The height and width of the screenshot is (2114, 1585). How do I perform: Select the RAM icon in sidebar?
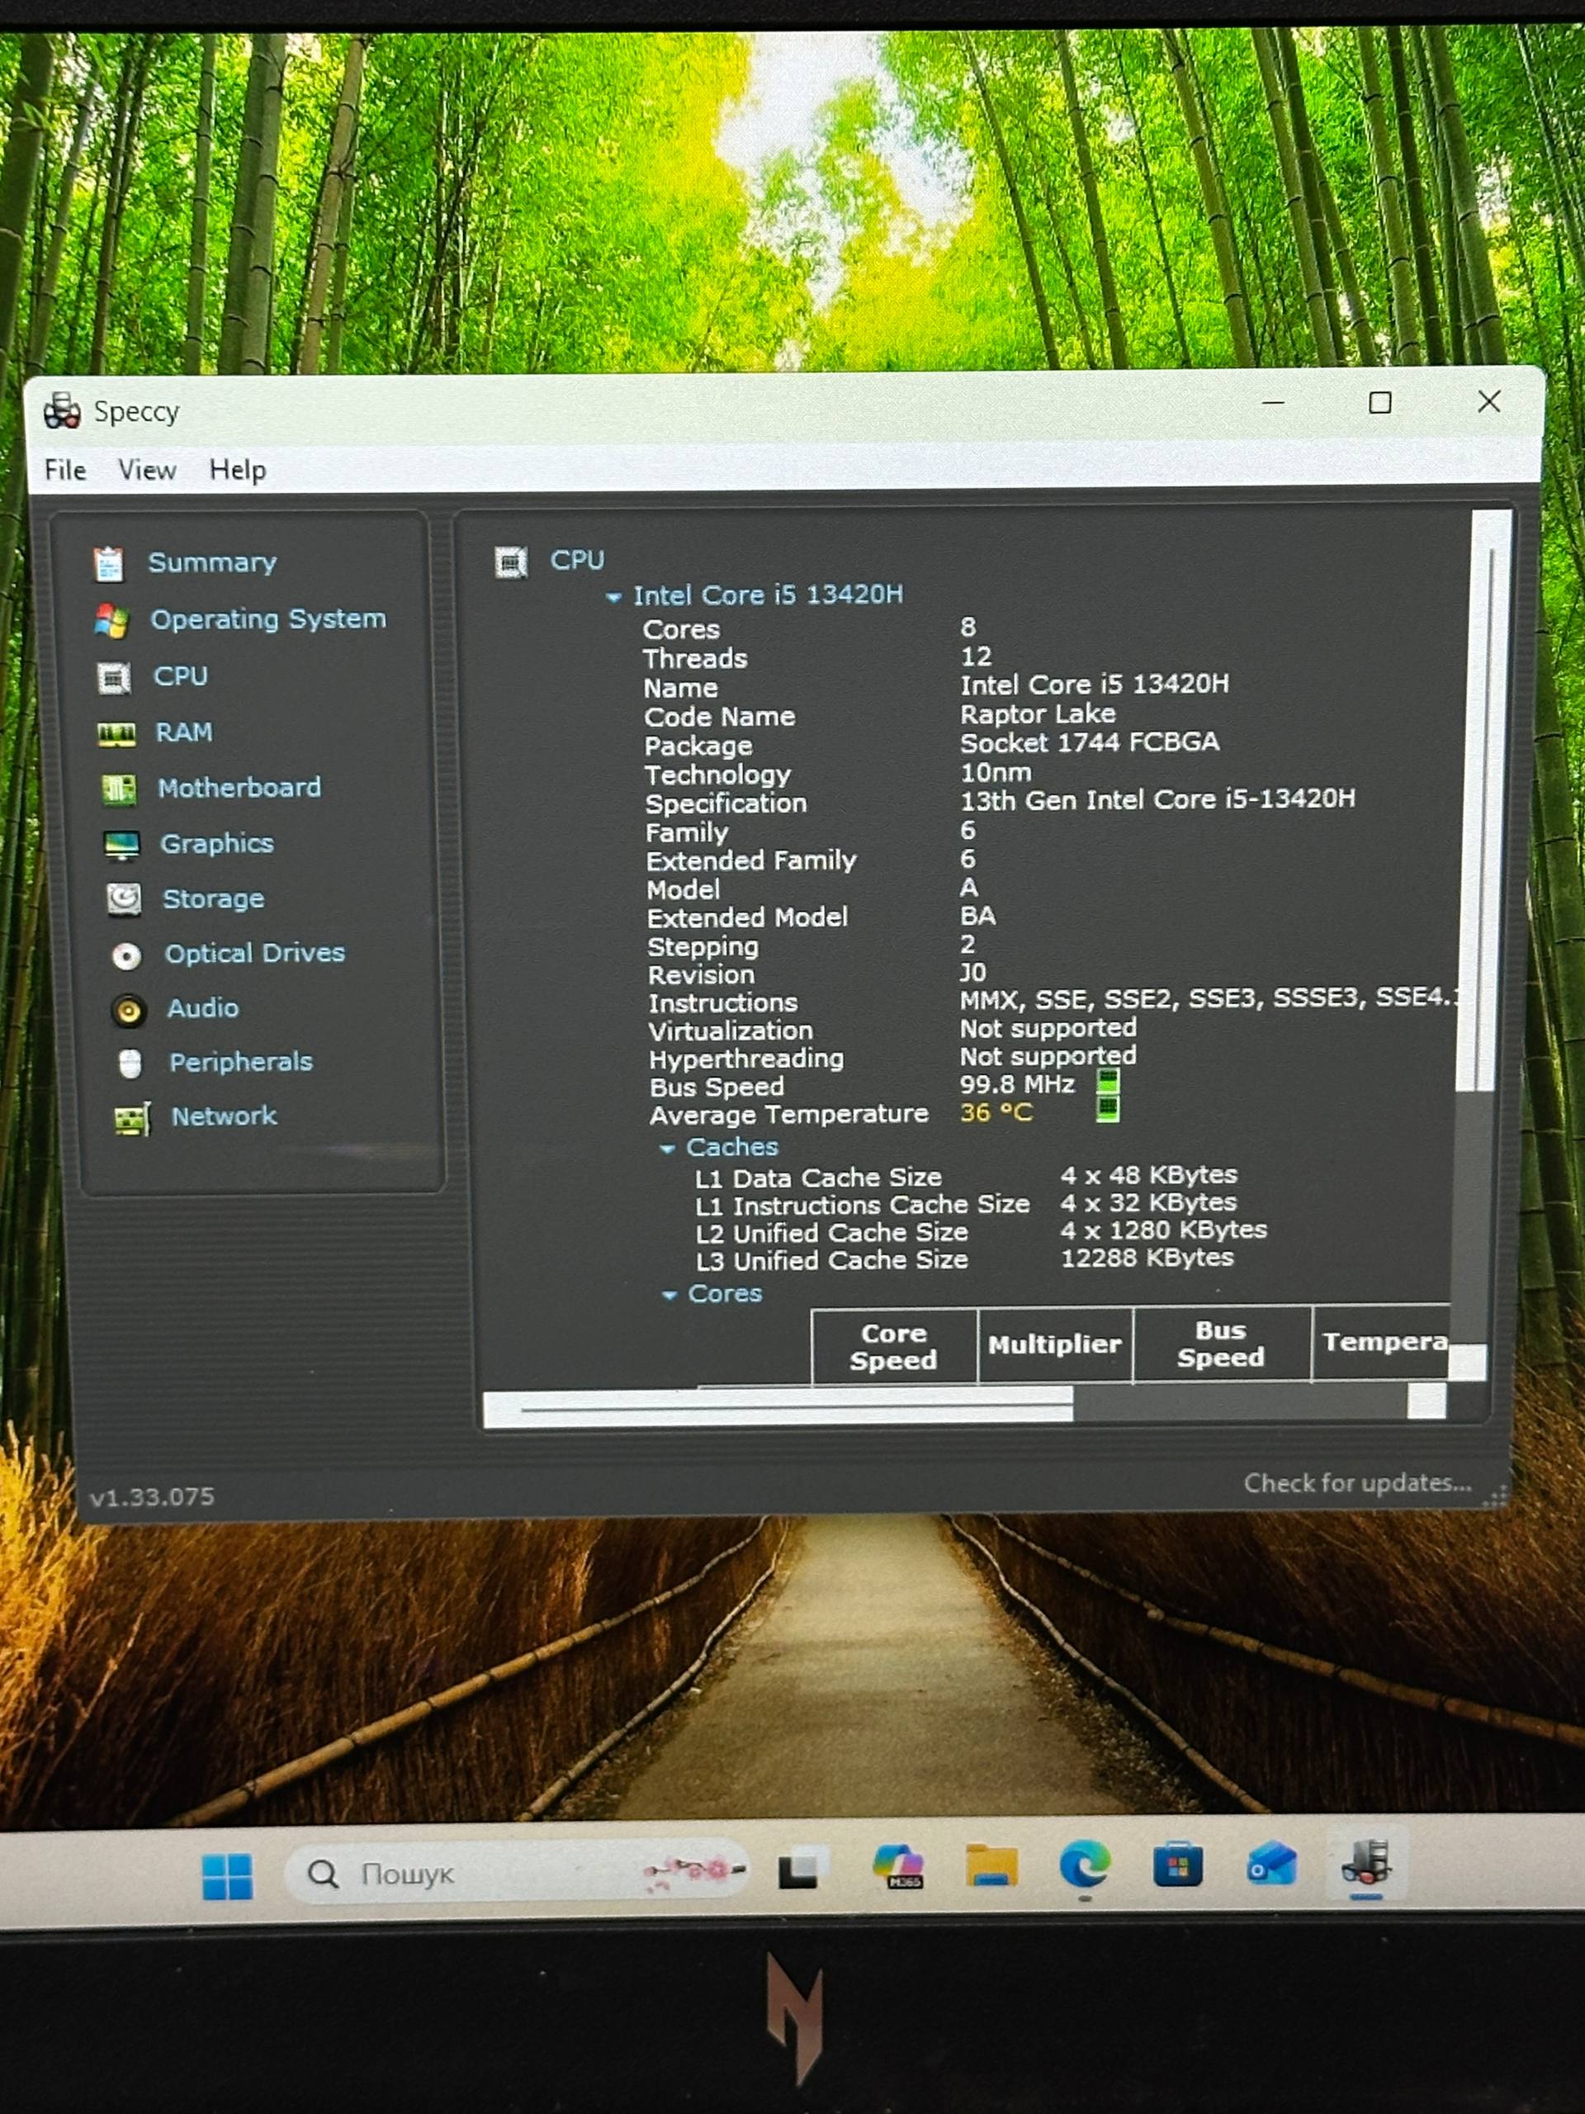tap(116, 734)
